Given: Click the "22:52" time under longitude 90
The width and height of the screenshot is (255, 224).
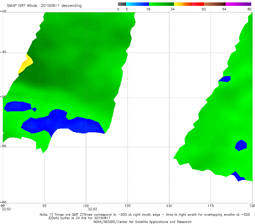Looking at the screenshot, I should (6, 209).
